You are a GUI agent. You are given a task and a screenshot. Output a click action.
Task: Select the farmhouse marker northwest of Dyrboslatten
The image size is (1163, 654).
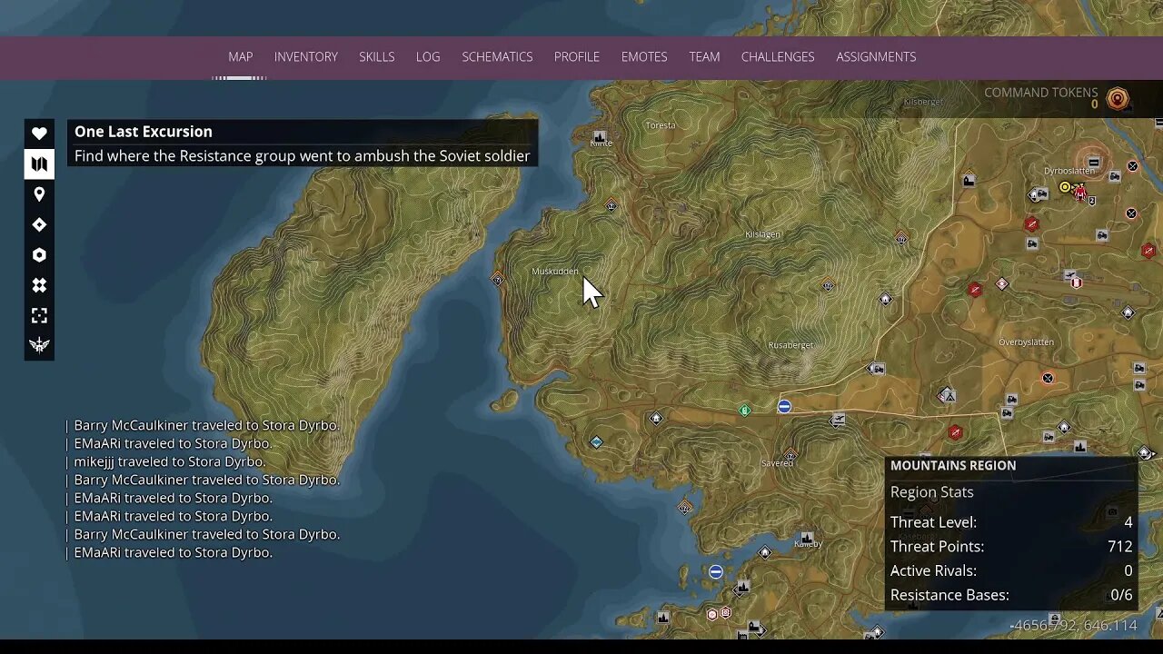tap(969, 180)
